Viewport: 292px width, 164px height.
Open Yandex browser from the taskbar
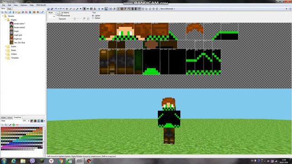click(x=51, y=161)
